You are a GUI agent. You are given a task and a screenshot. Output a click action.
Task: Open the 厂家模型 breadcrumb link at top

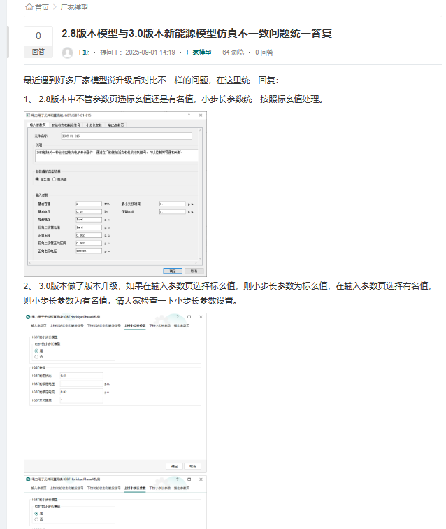(x=73, y=8)
